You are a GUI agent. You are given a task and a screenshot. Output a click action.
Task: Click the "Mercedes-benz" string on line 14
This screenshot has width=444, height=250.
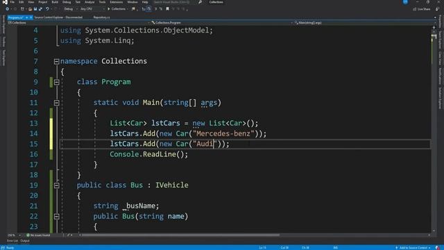(223, 133)
